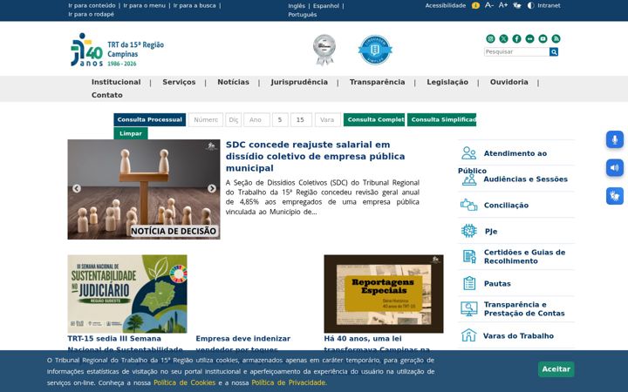
Task: Click the Libras hands icon in top bar
Action: click(x=517, y=5)
